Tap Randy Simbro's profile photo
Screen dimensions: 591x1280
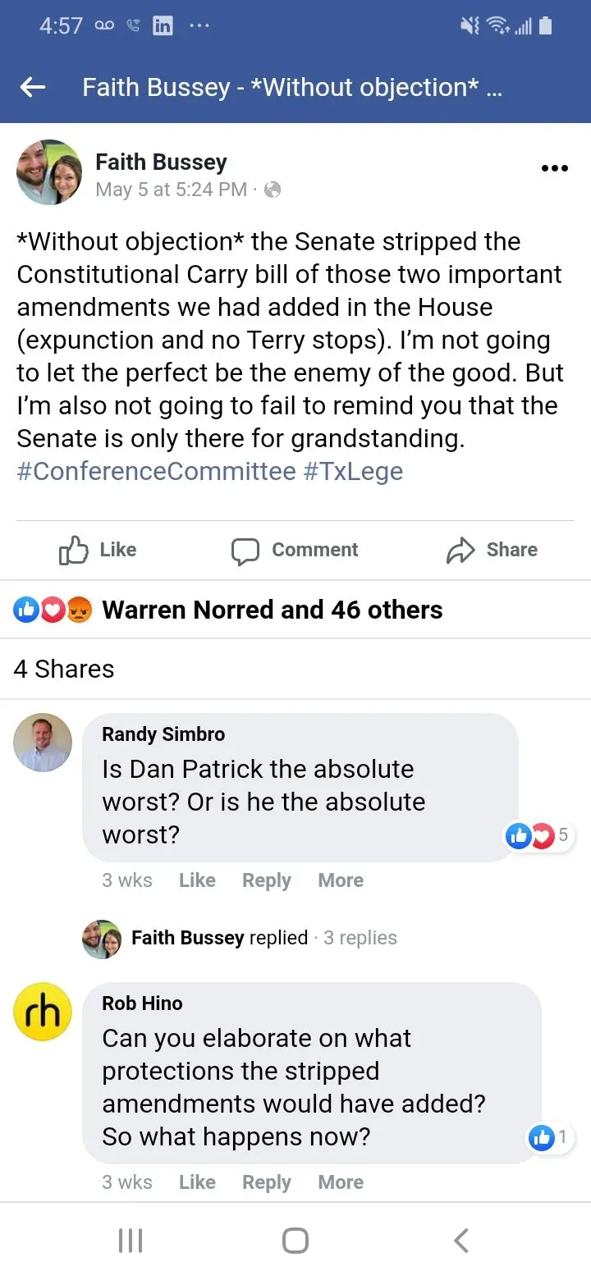(43, 743)
